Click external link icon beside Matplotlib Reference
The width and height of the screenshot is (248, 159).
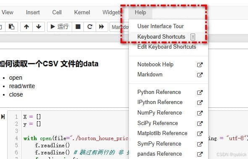click(200, 133)
